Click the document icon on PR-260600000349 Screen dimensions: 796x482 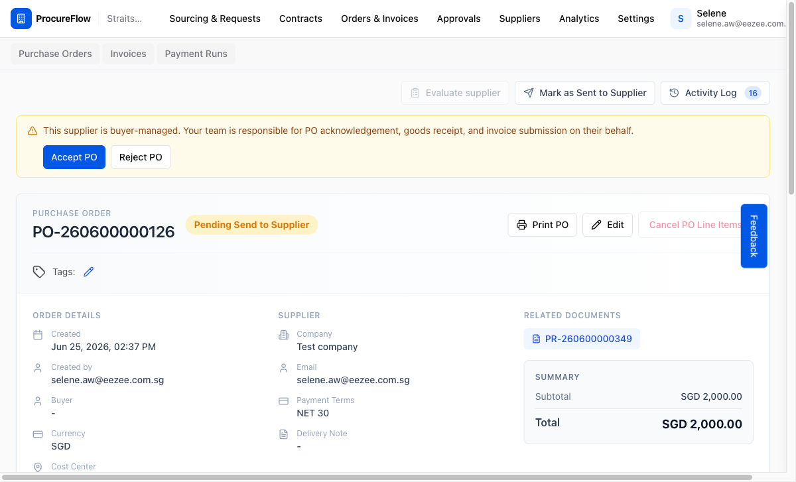point(537,339)
